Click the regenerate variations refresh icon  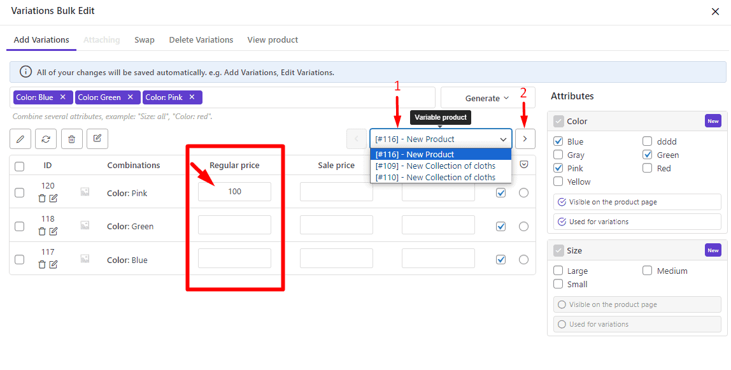45,139
